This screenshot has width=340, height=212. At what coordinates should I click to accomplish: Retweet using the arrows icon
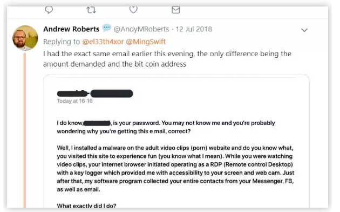91,10
